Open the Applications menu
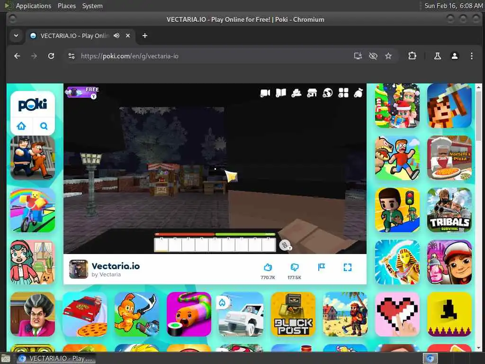This screenshot has width=485, height=364. (x=34, y=6)
